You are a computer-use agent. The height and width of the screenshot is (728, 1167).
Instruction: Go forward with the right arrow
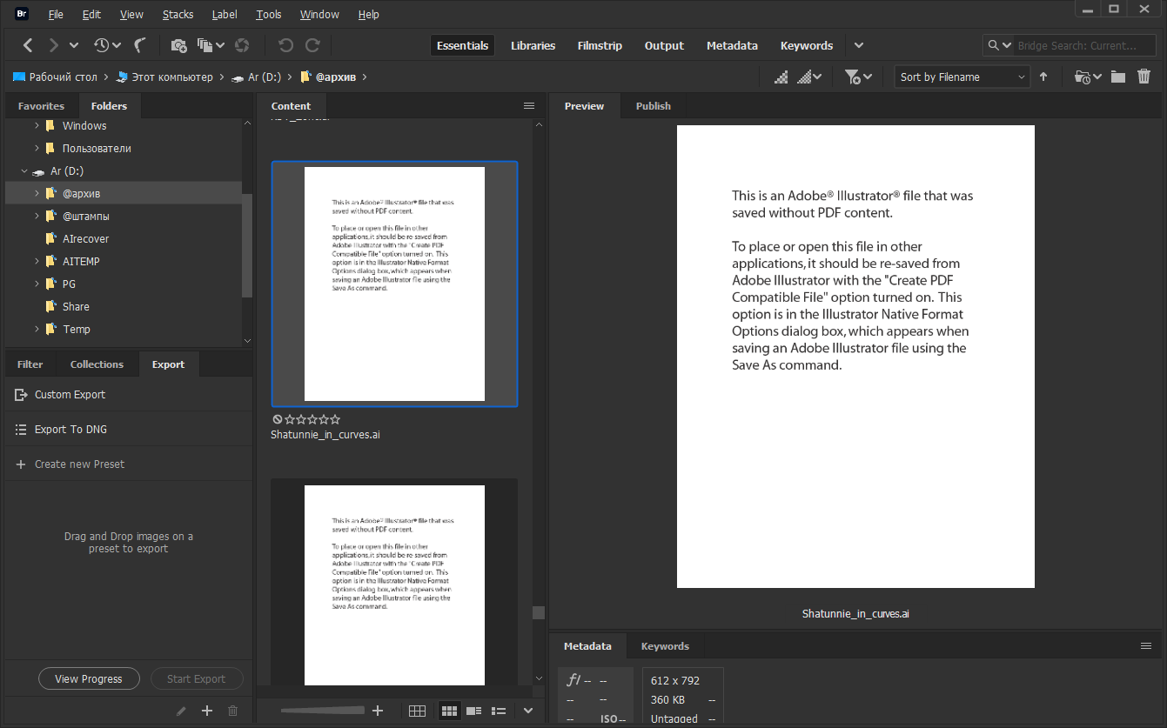click(x=54, y=45)
